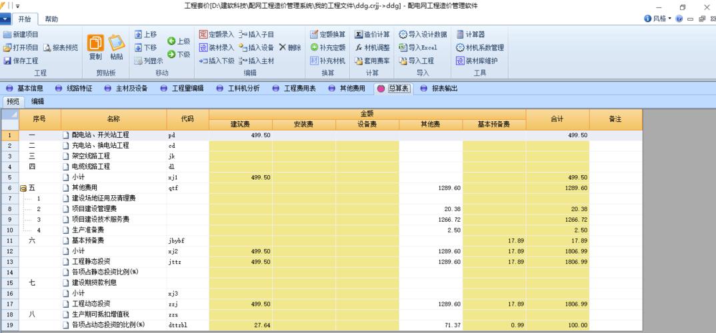
Task: Click 插入下级 insert sub-level
Action: click(217, 61)
